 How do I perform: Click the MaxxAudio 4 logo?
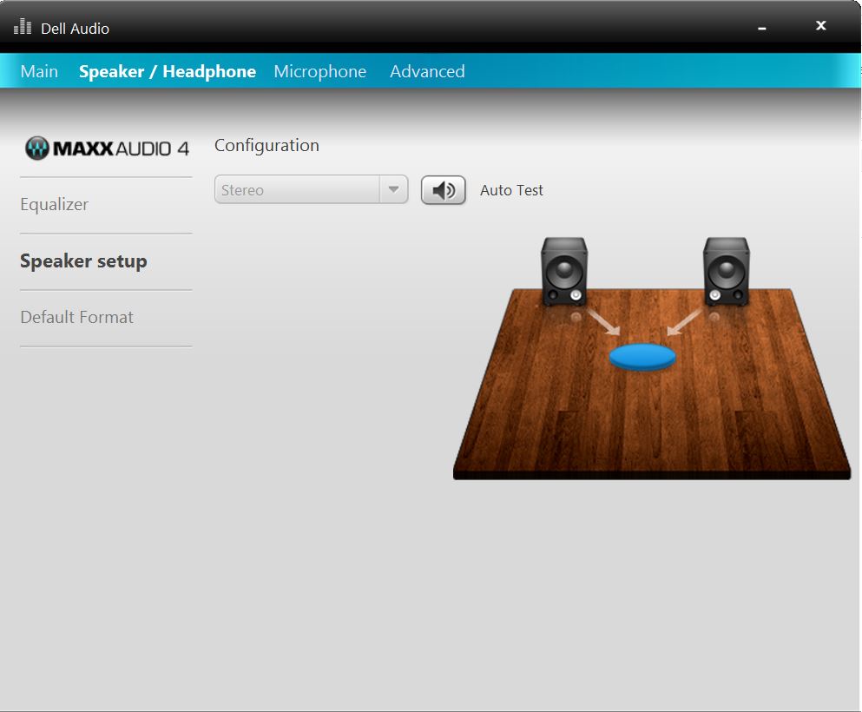tap(107, 148)
